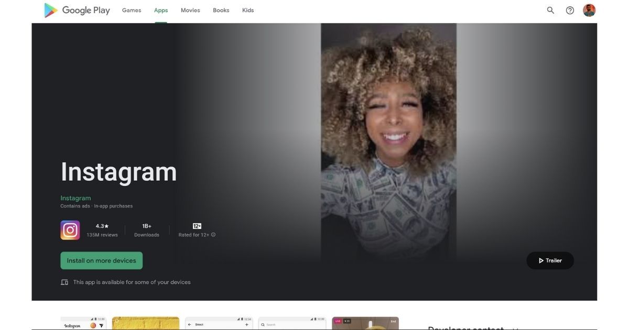This screenshot has height=330, width=629.
Task: Switch to the Games tab
Action: 132,10
